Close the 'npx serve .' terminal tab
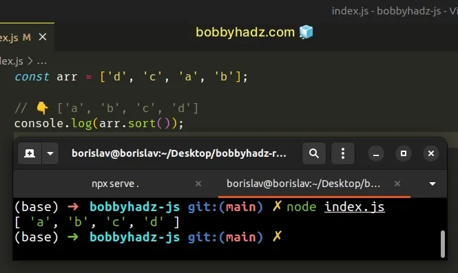 coord(198,184)
